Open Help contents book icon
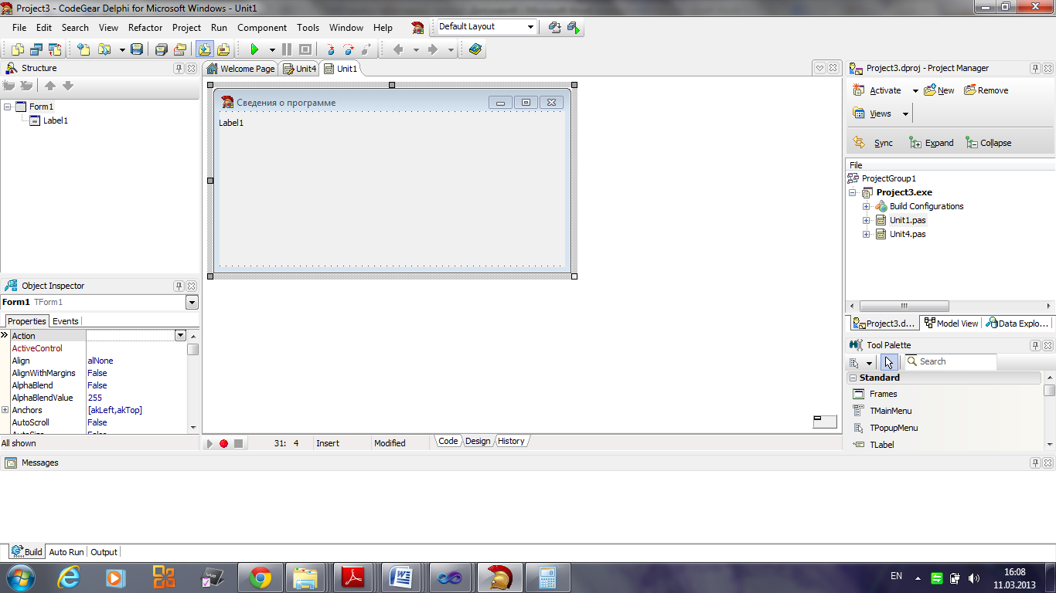Viewport: 1056px width, 593px height. (475, 49)
